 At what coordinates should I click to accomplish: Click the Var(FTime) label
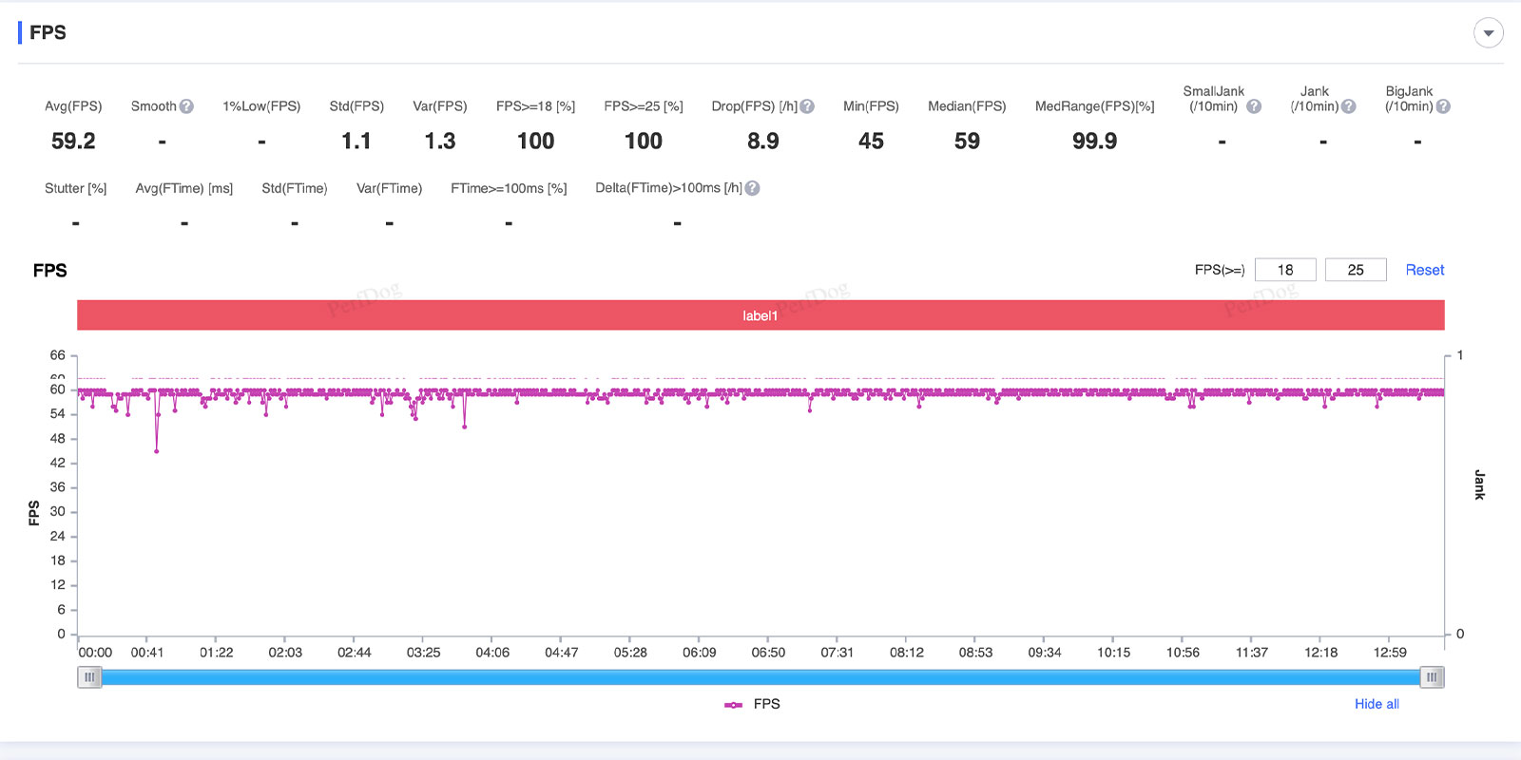389,188
